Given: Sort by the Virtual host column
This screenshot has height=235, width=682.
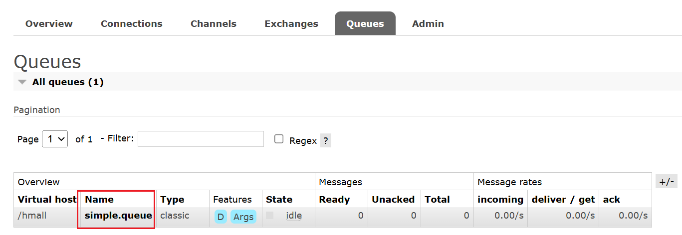Looking at the screenshot, I should tap(47, 200).
